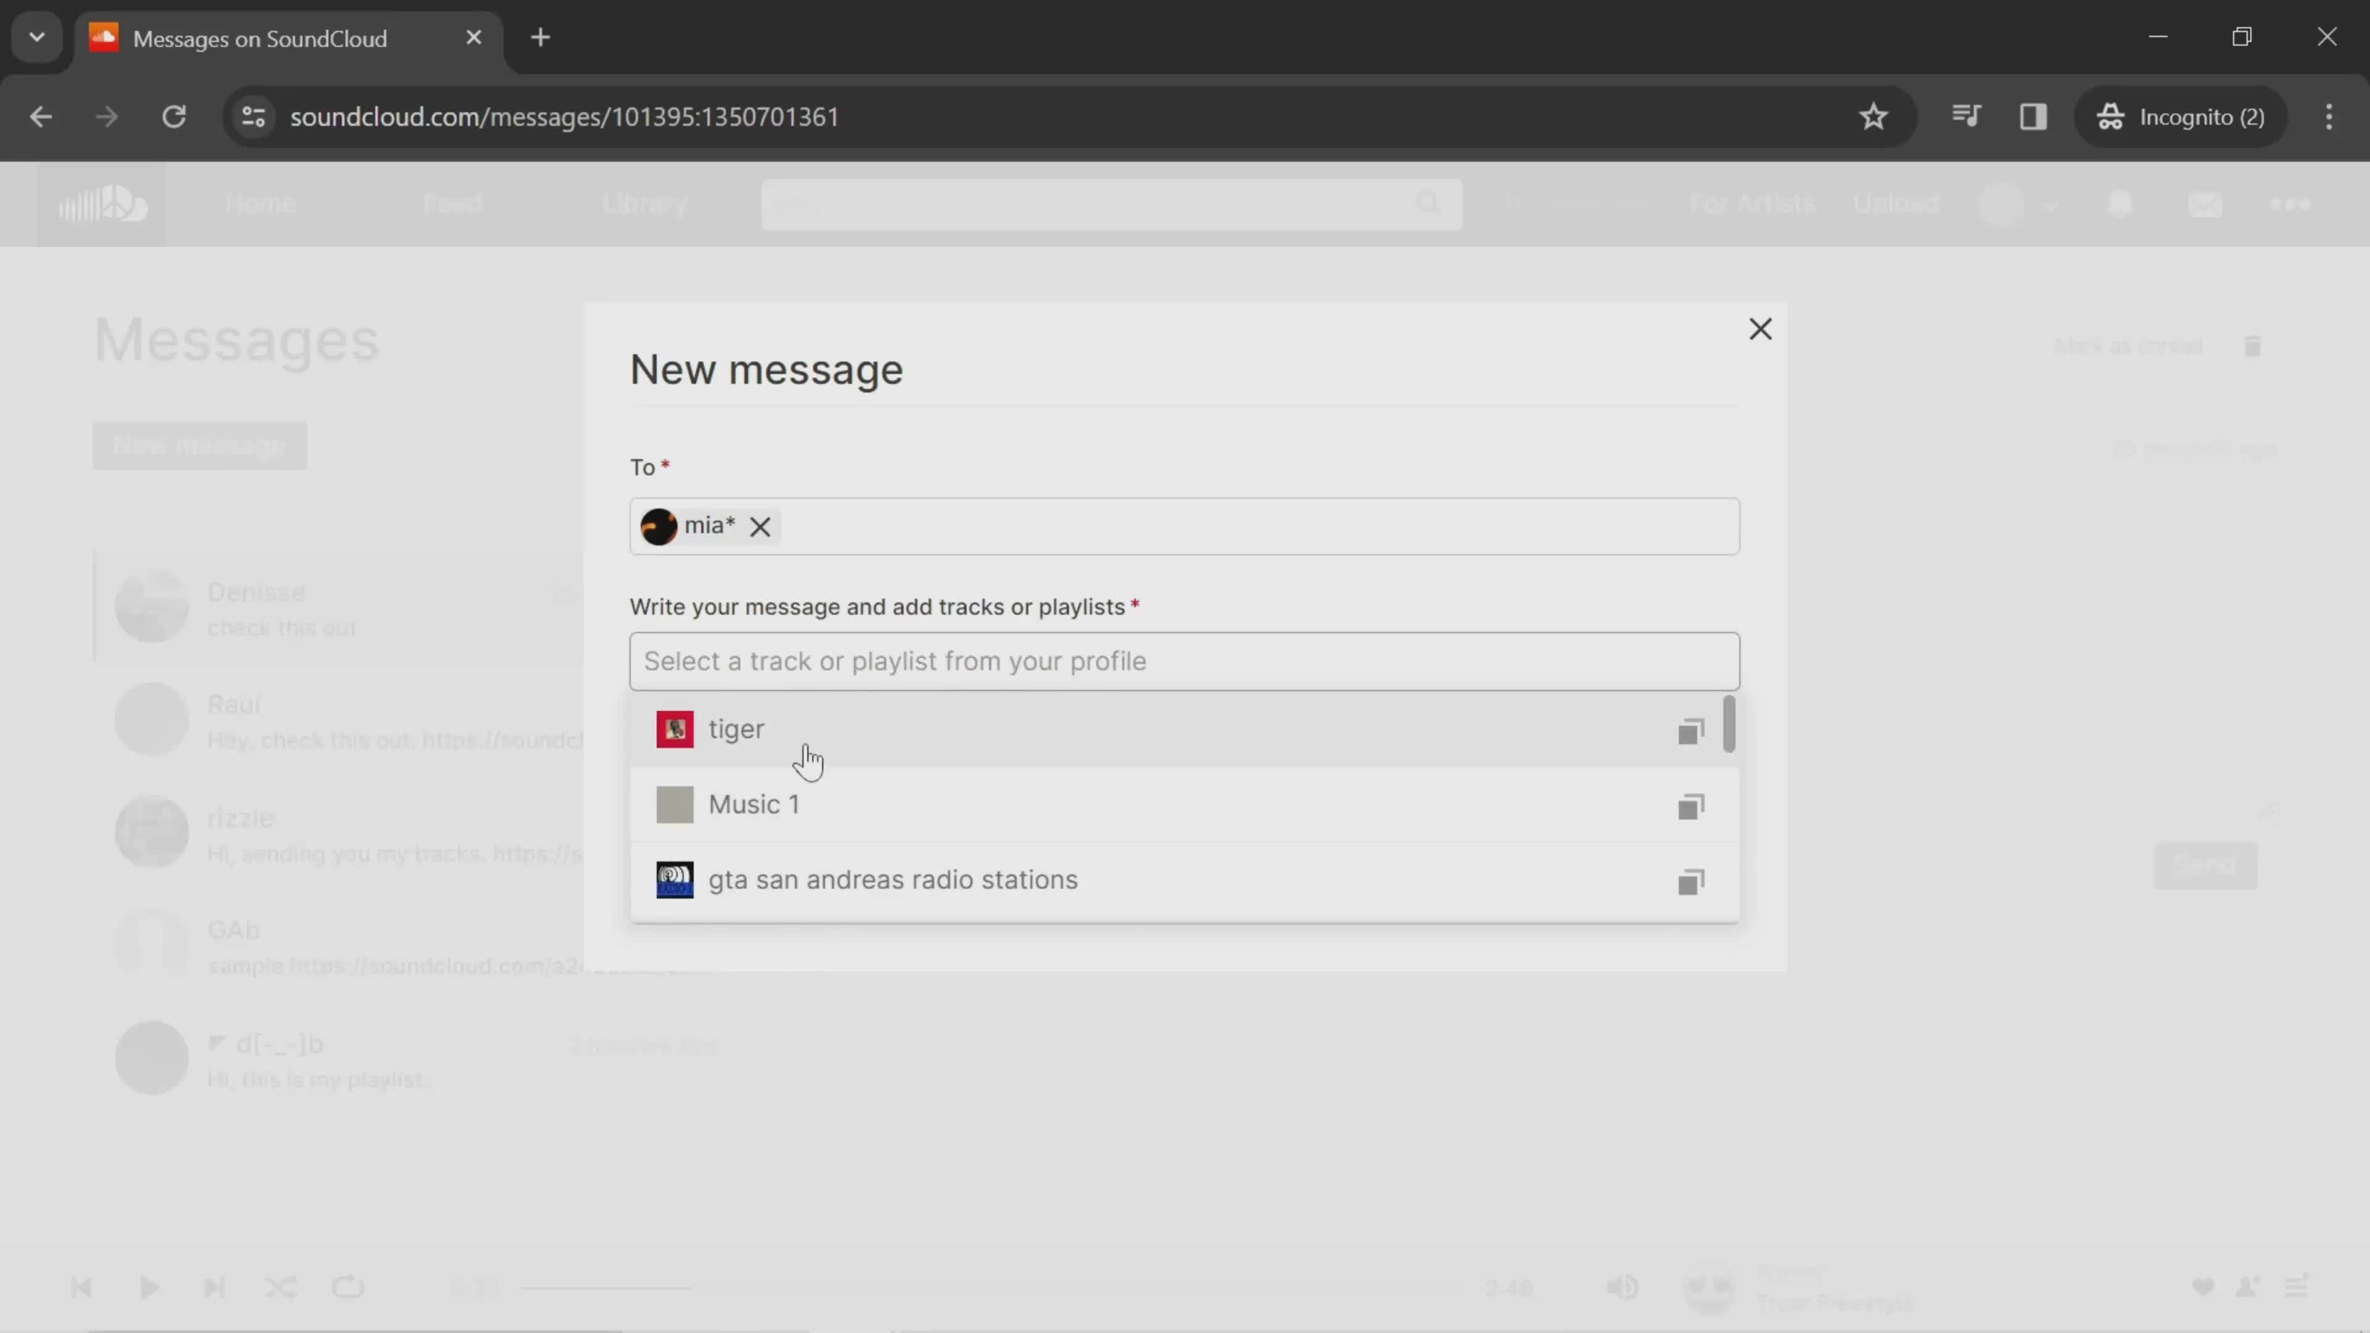Click the SoundCloud logo
The width and height of the screenshot is (2370, 1333).
101,204
